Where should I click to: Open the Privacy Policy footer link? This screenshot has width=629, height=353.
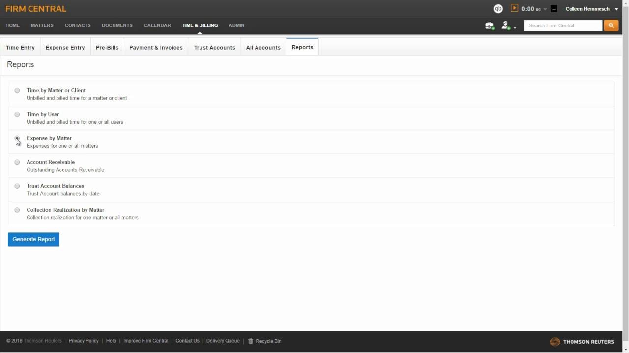click(x=84, y=341)
